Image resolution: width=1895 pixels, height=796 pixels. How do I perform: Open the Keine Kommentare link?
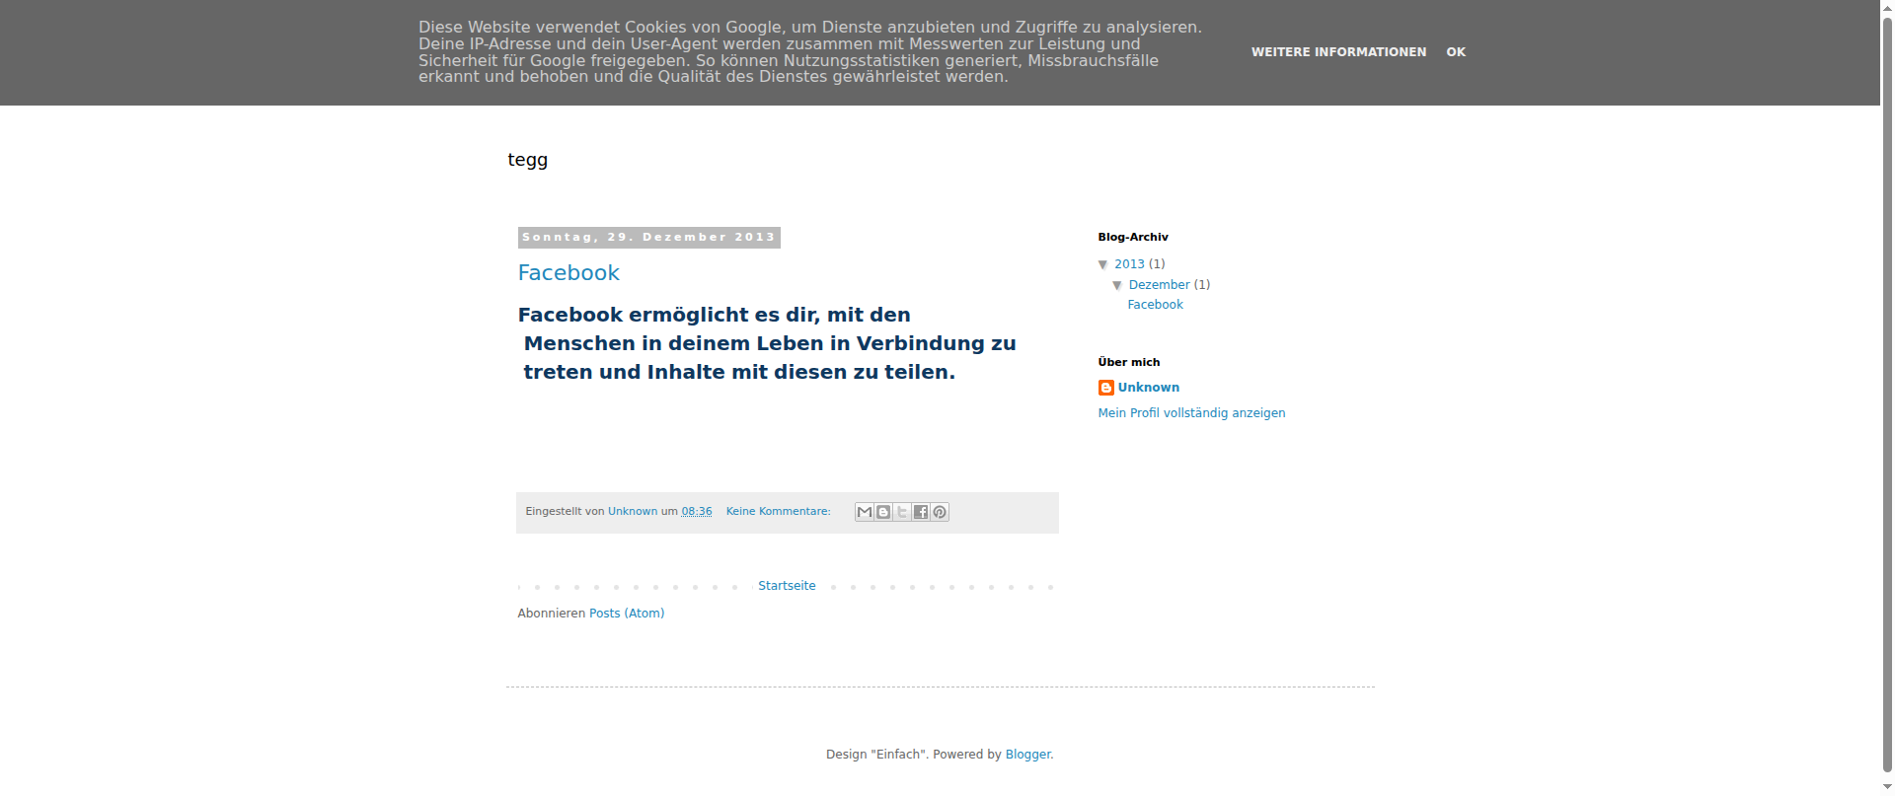coord(778,511)
